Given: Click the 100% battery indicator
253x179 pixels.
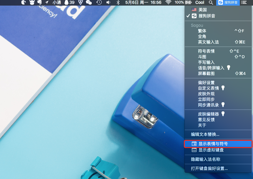Looking at the screenshot, I should click(183, 2).
